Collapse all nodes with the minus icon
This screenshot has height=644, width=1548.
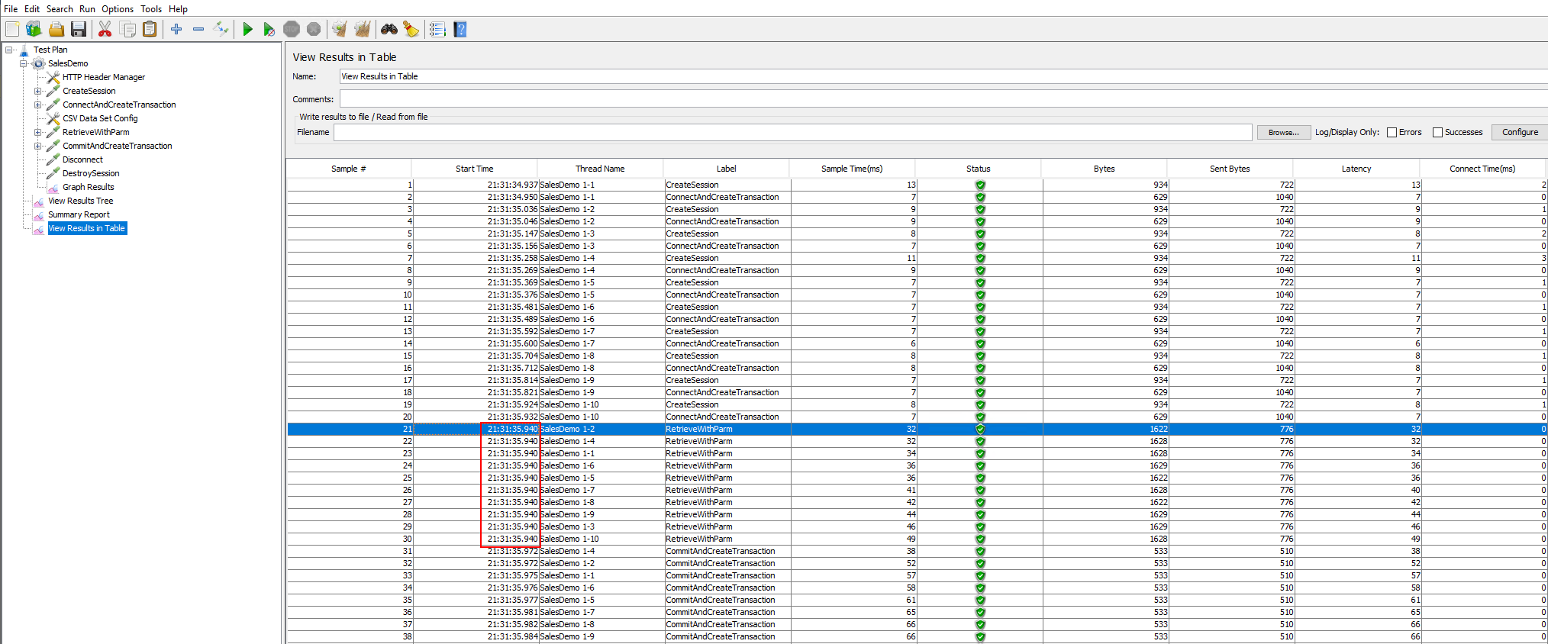[x=198, y=29]
